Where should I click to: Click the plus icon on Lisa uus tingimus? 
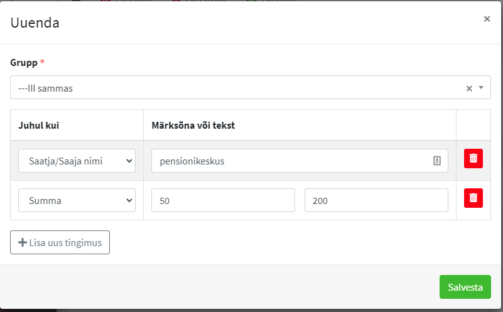[23, 242]
